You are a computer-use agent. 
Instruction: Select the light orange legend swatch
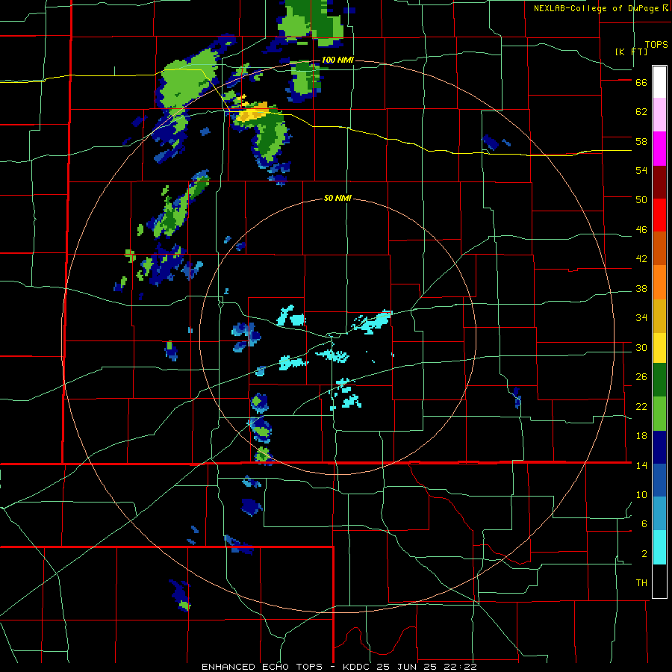click(x=659, y=282)
